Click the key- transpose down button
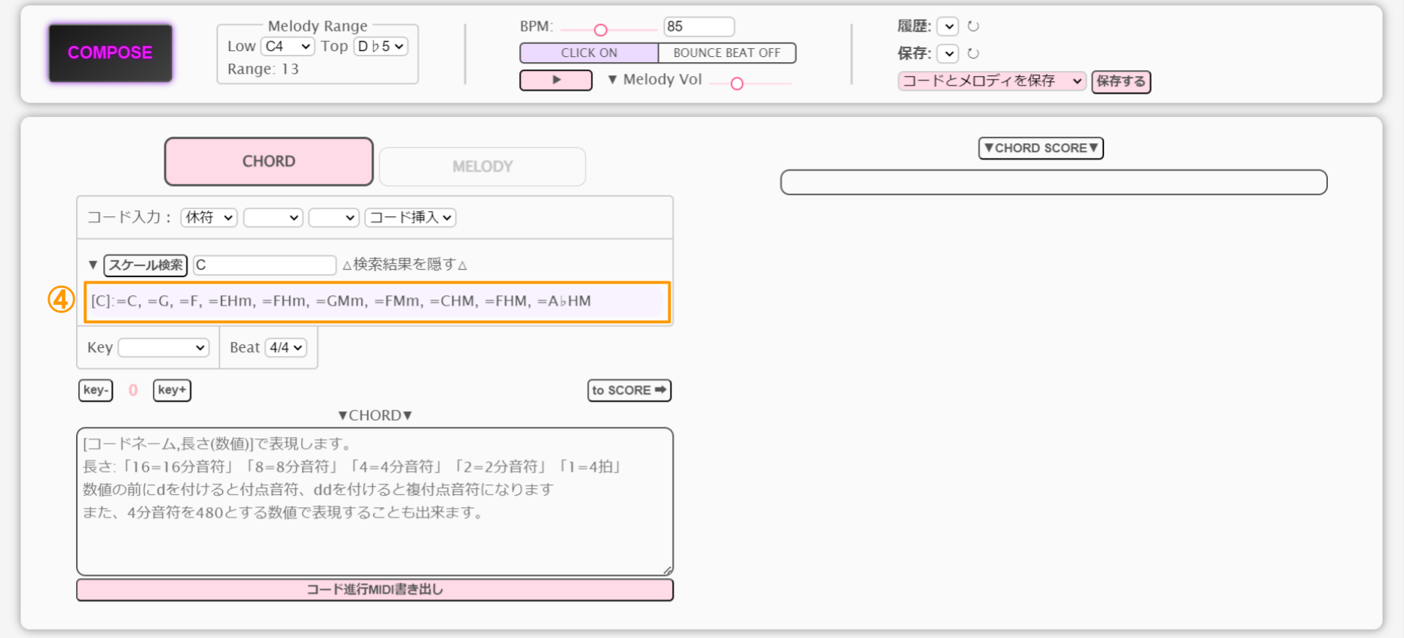The width and height of the screenshot is (1404, 638). [96, 390]
